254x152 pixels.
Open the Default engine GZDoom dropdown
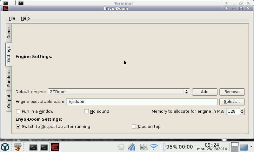[x=119, y=92]
